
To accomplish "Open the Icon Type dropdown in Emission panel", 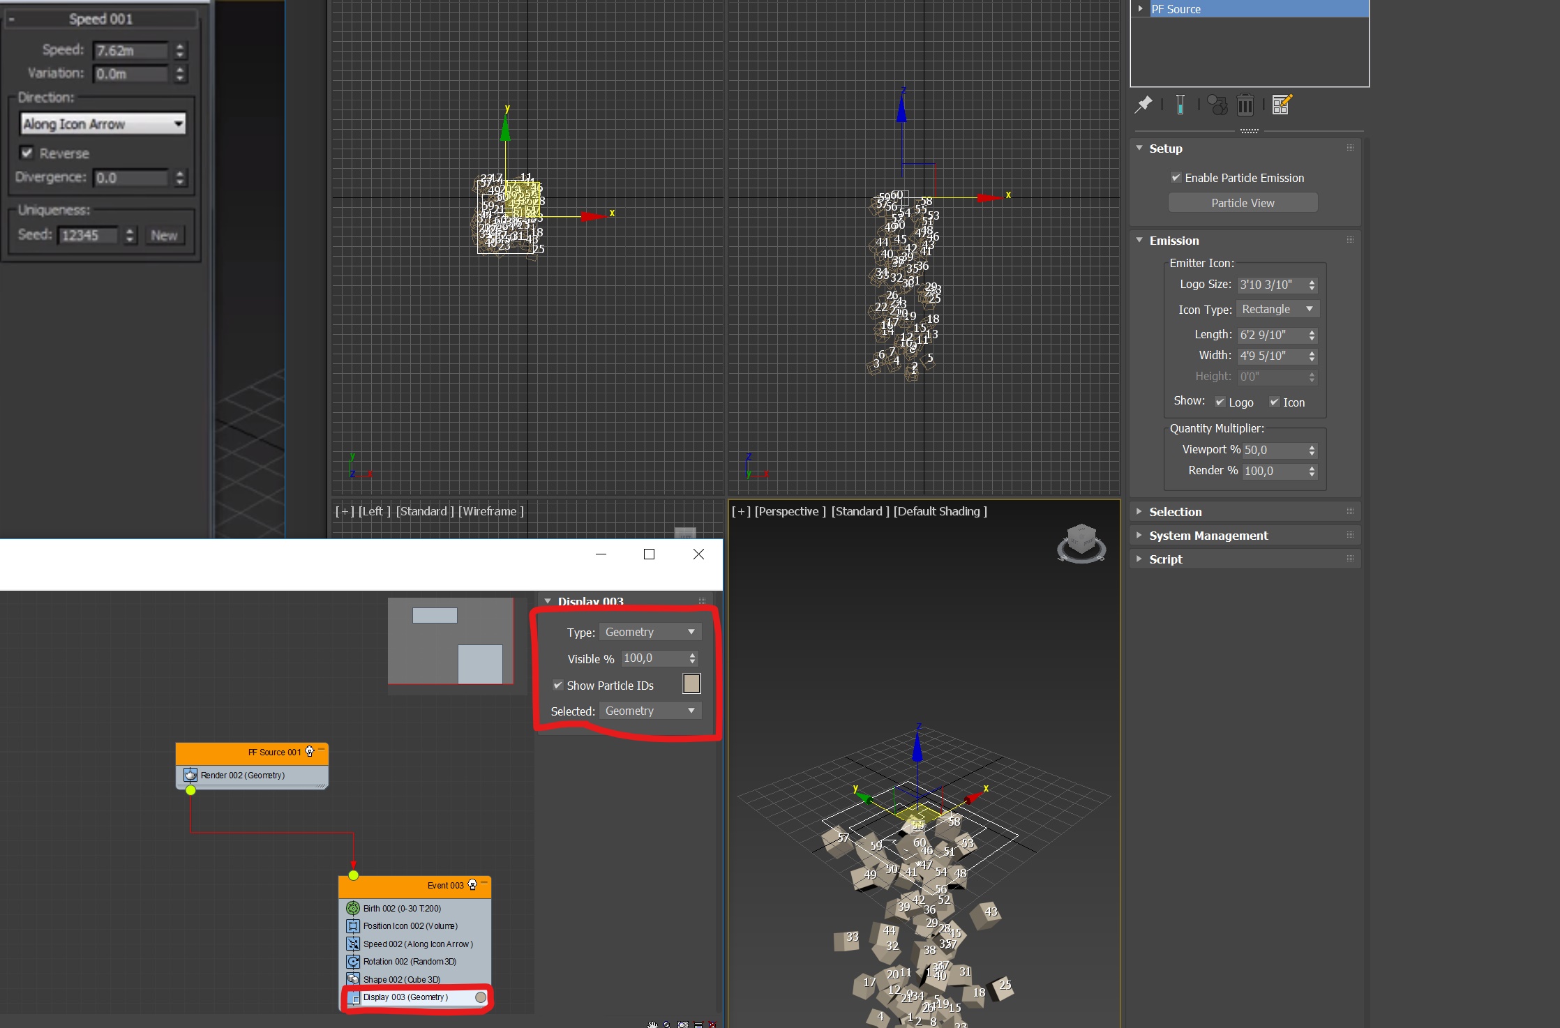I will coord(1277,309).
